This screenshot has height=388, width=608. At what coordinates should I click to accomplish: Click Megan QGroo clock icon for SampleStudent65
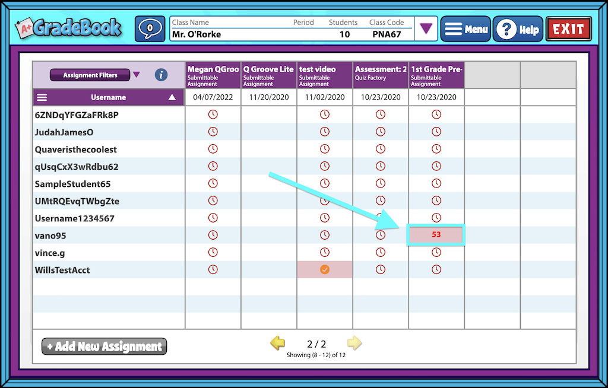pos(213,183)
